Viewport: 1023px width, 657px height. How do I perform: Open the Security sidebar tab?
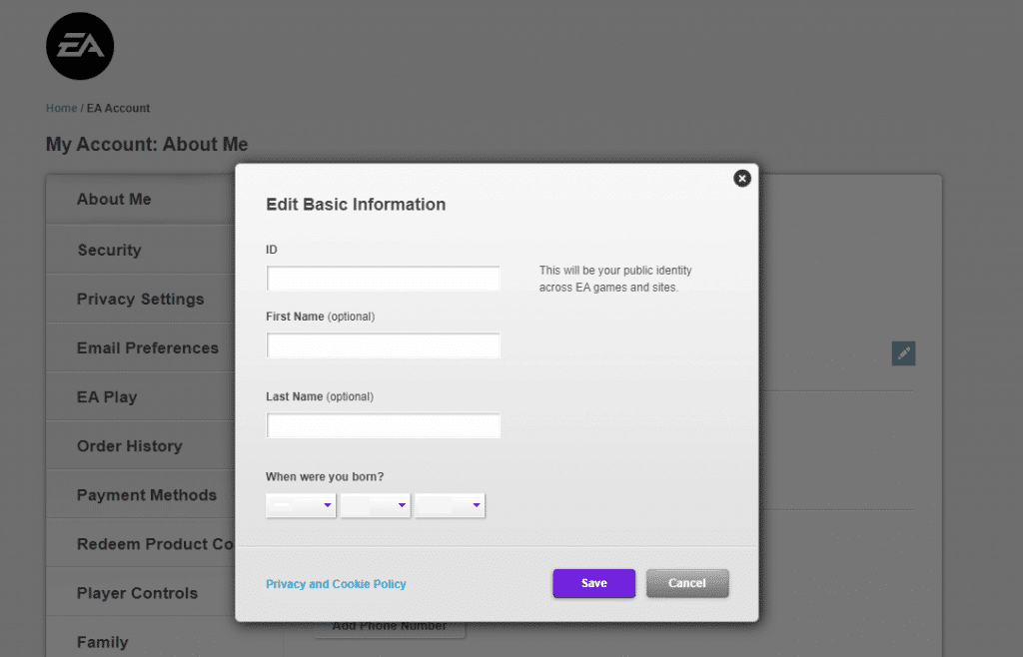(x=140, y=250)
